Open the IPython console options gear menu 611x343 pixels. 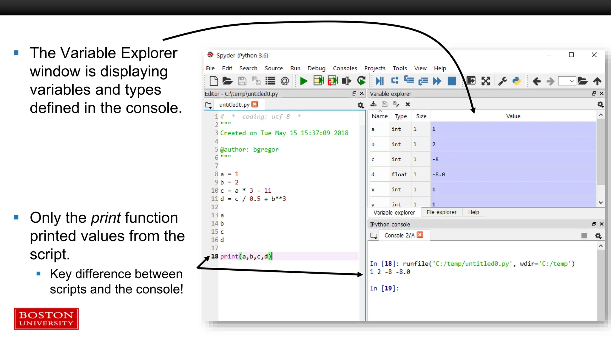pyautogui.click(x=598, y=236)
